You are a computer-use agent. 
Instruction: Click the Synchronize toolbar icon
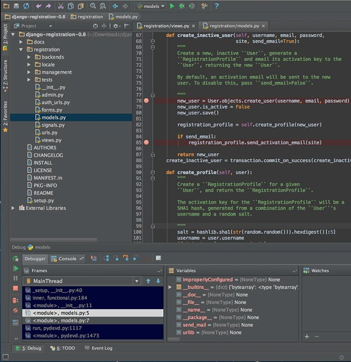26,6
